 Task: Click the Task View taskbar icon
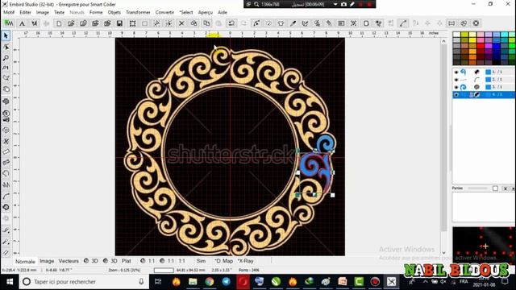click(x=158, y=281)
